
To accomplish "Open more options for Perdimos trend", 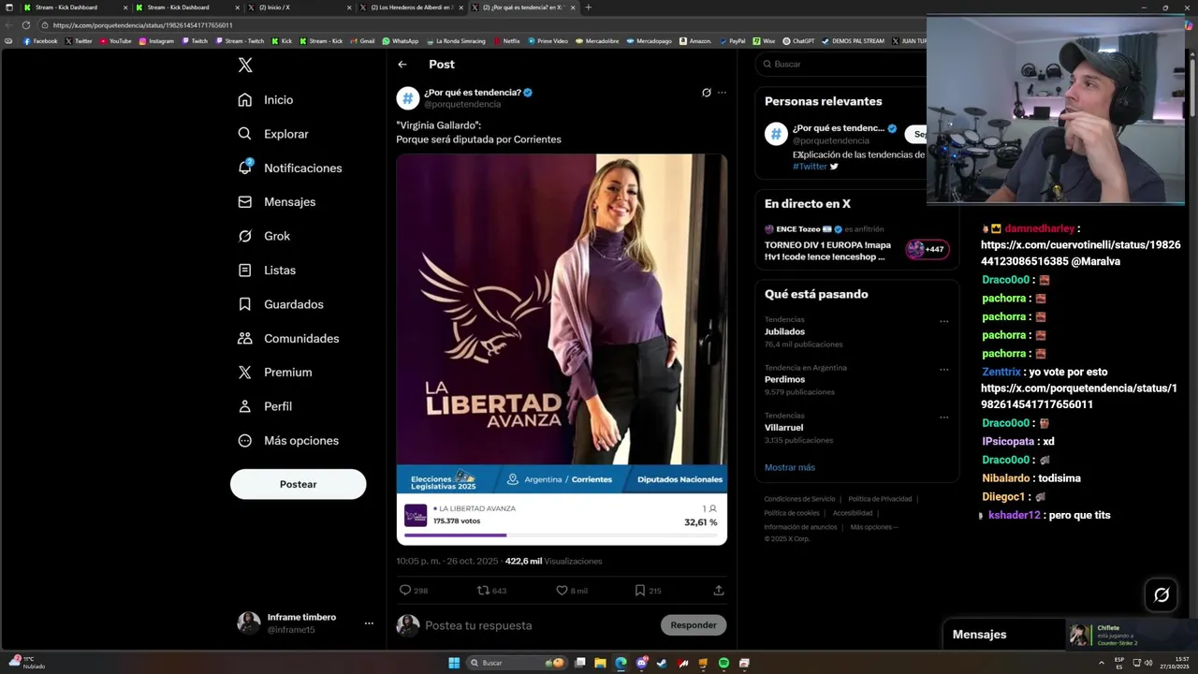I will (x=943, y=369).
